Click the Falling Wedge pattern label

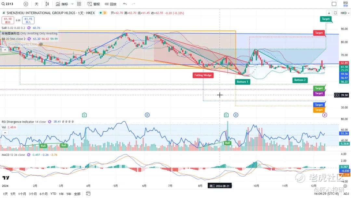click(203, 75)
